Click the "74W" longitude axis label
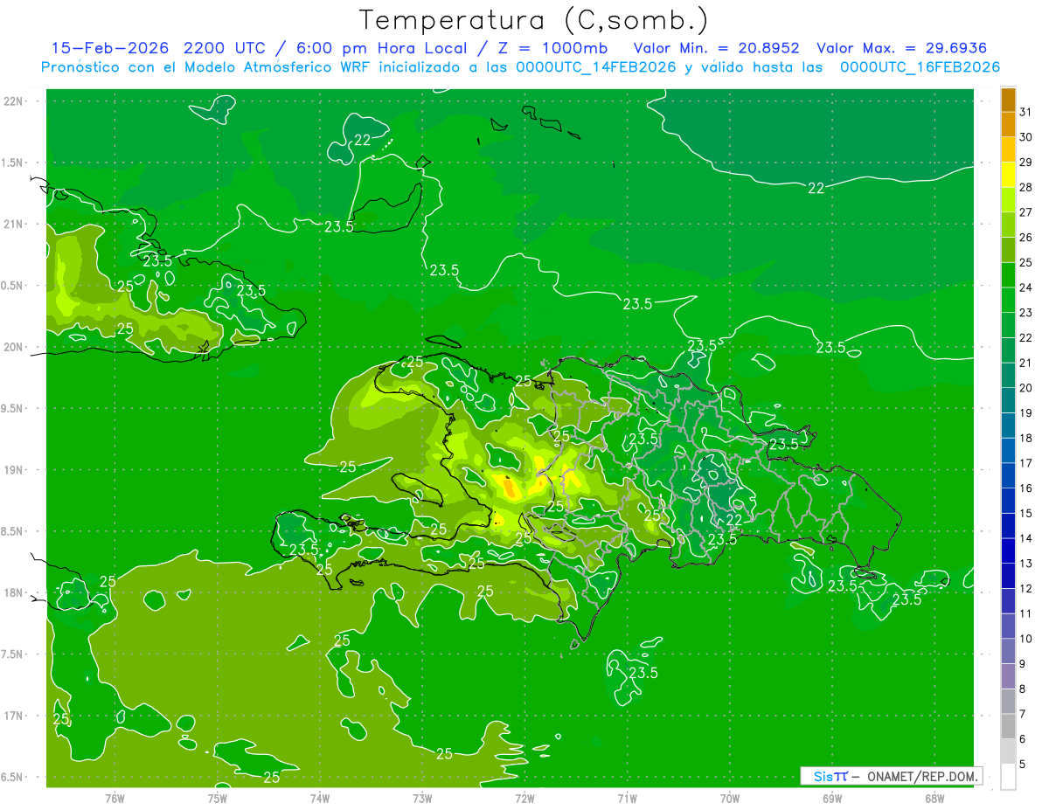The image size is (1049, 810). pyautogui.click(x=319, y=799)
